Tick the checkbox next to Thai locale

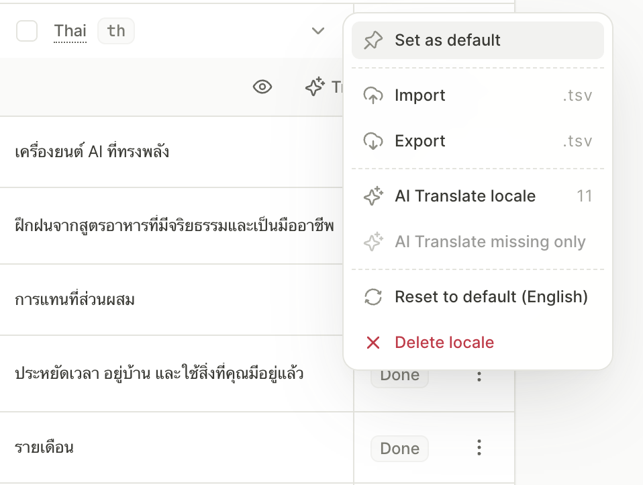click(x=27, y=31)
